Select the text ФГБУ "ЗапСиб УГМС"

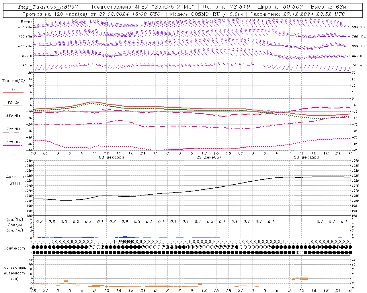click(164, 7)
